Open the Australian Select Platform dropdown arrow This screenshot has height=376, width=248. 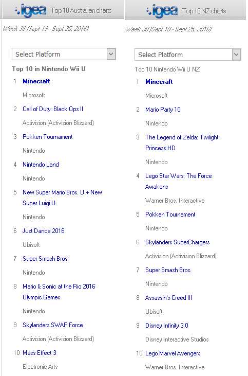(x=111, y=54)
